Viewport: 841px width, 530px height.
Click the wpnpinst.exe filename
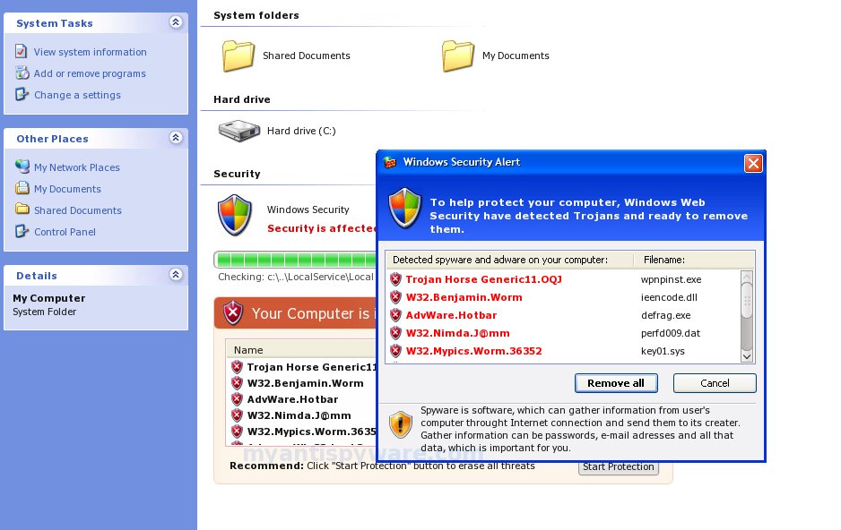pos(671,279)
